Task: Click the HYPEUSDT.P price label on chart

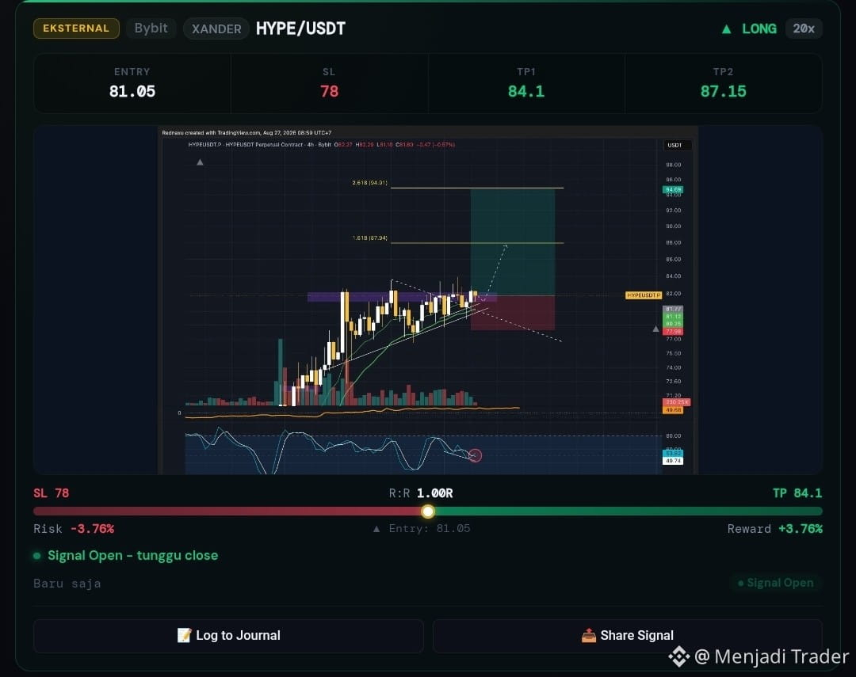Action: tap(644, 295)
